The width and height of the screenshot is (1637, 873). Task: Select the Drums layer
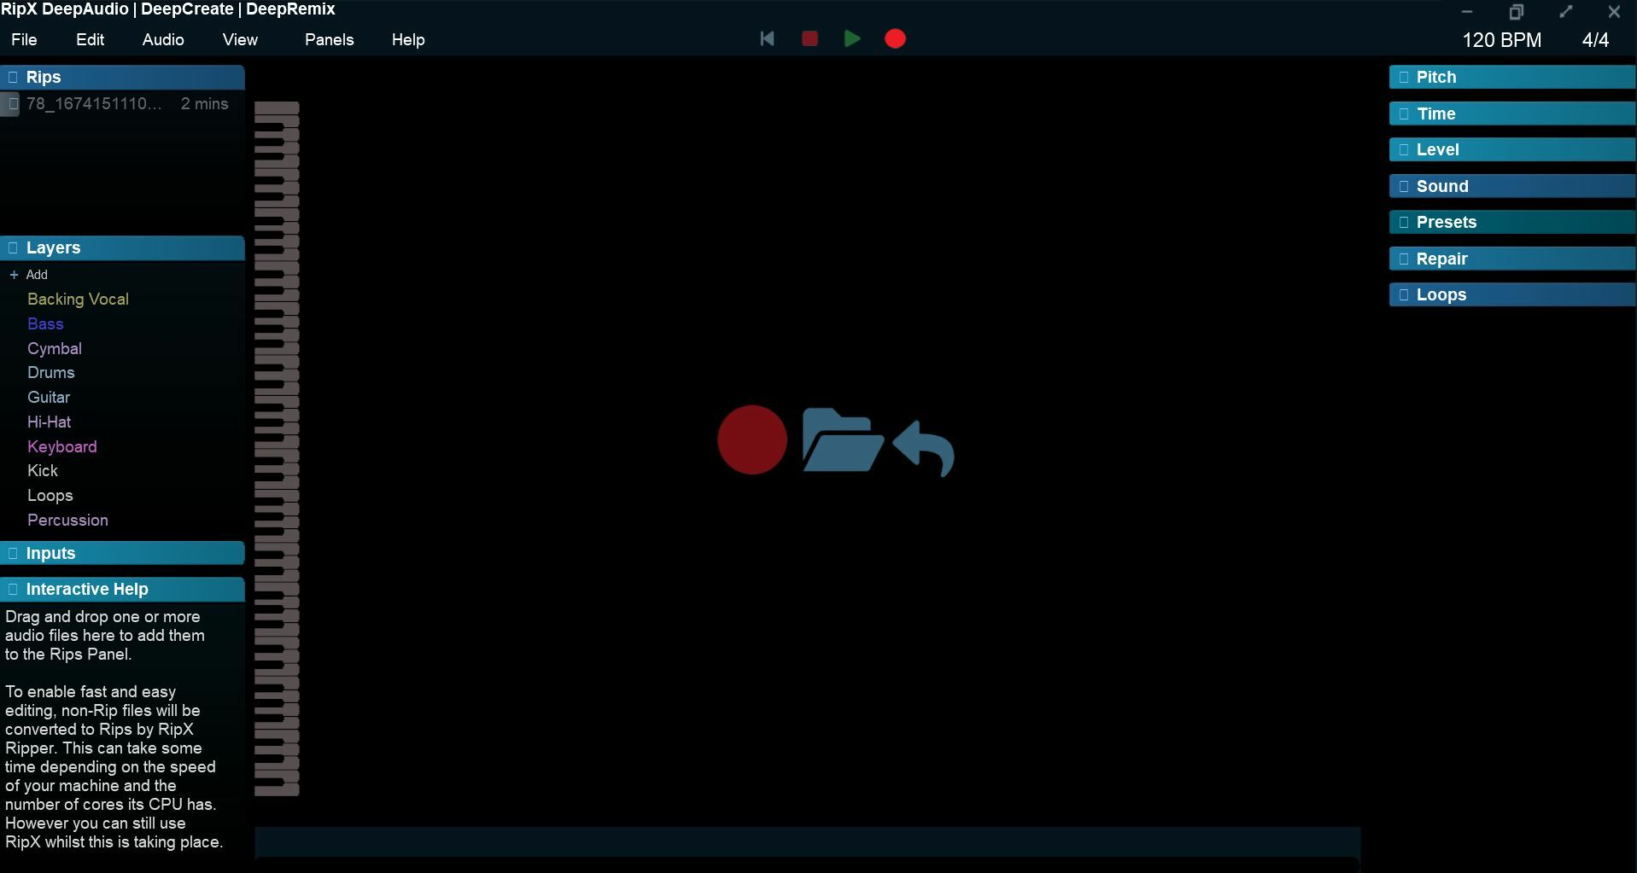[51, 373]
